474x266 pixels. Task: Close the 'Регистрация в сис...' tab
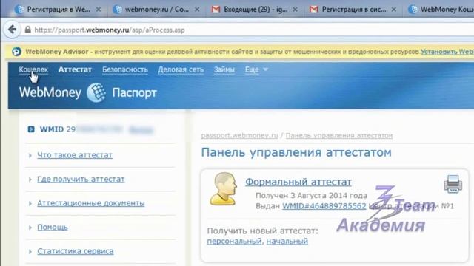point(393,10)
